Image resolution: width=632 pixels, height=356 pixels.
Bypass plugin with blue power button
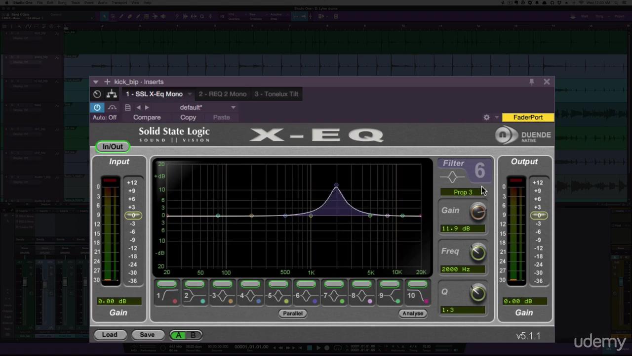(x=97, y=107)
